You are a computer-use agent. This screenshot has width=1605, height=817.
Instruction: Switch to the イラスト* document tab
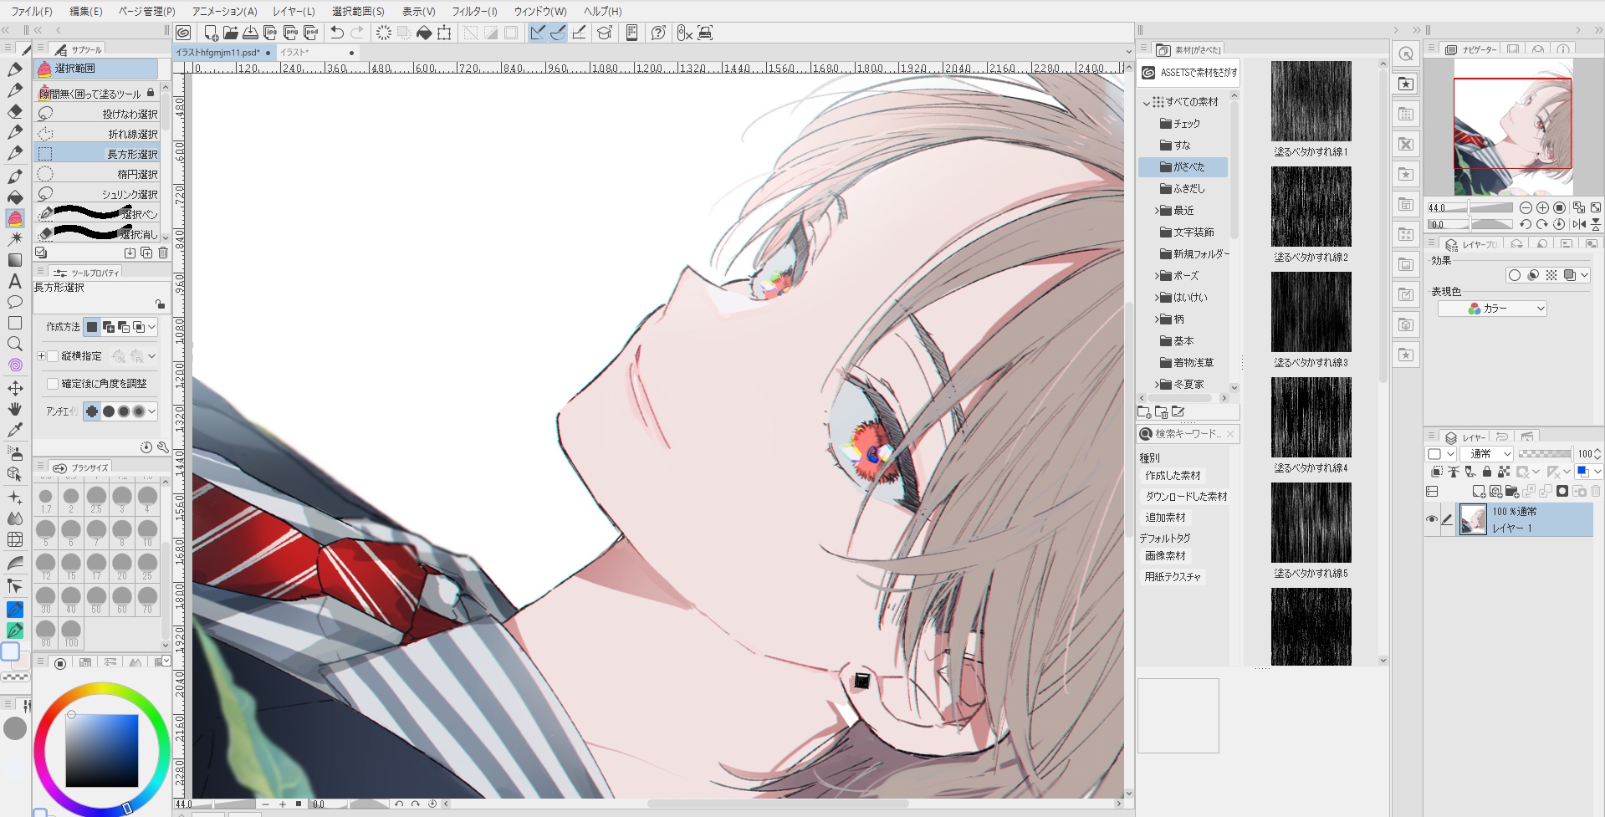[295, 53]
